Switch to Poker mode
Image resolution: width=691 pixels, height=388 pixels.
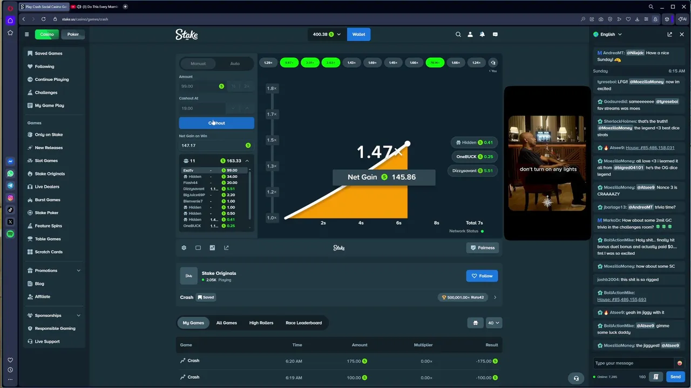coord(73,34)
